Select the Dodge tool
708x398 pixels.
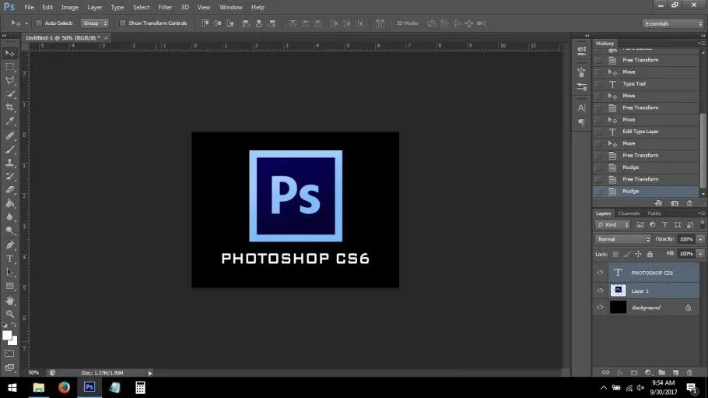tap(9, 231)
